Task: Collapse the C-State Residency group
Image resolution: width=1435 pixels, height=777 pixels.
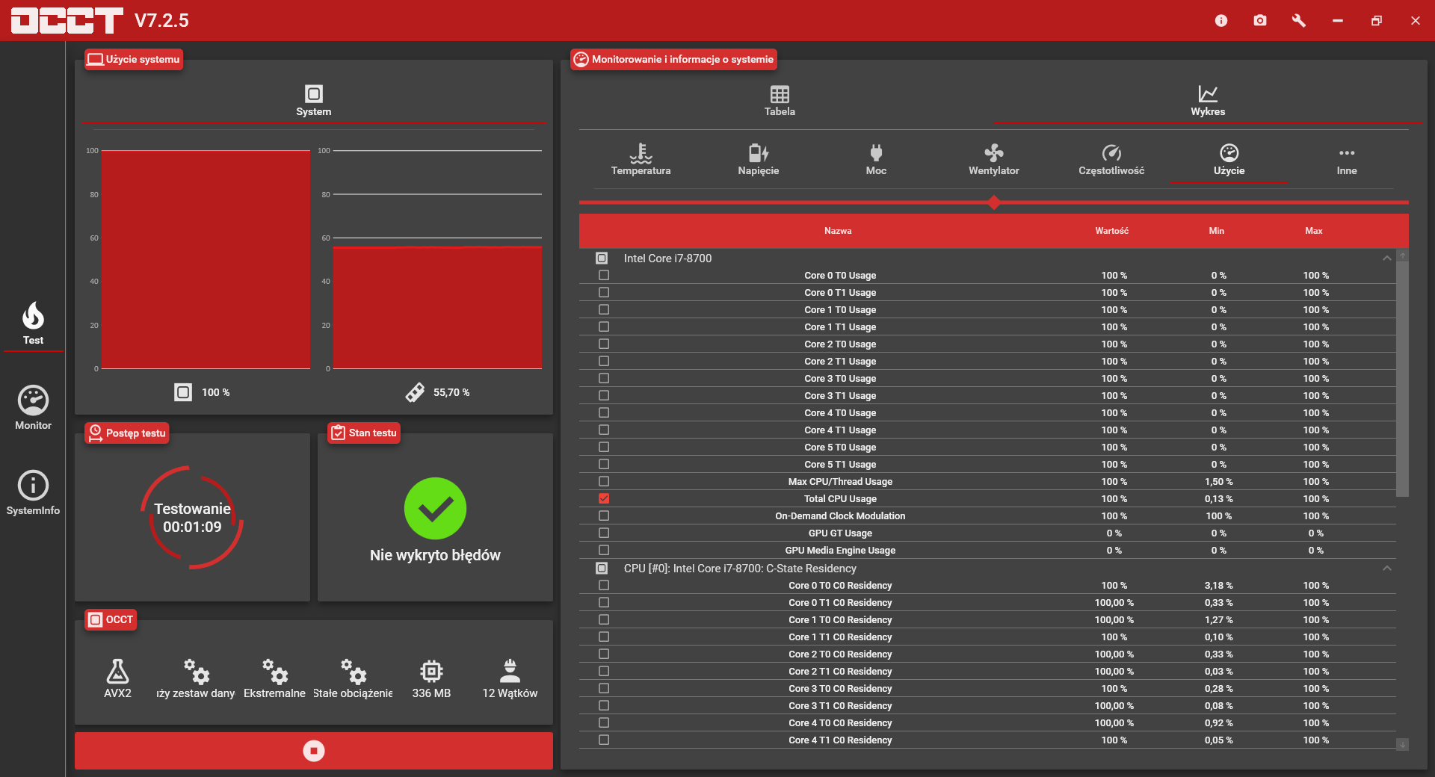Action: 1387,569
